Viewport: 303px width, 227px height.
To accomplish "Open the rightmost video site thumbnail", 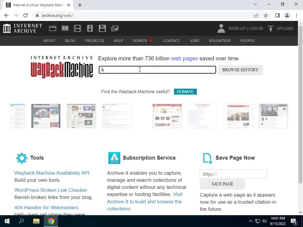I will tap(273, 116).
